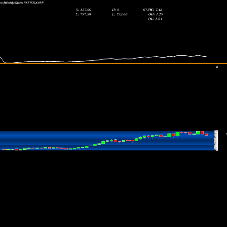227x227 pixels.
Task: Click the OH: 1.25 value
Action: pyautogui.click(x=155, y=14)
